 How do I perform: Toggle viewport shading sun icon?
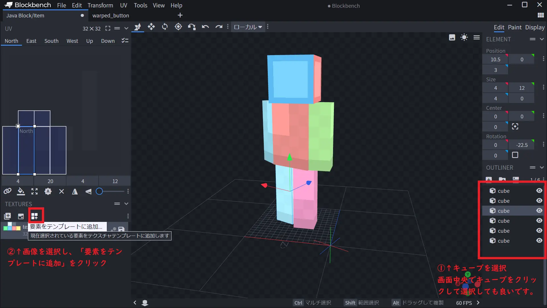464,37
